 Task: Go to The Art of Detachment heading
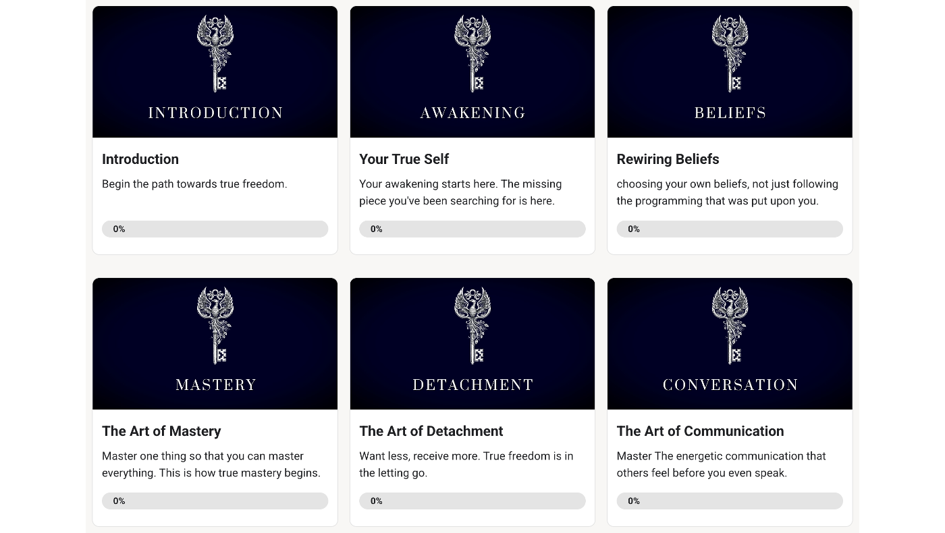click(x=431, y=431)
